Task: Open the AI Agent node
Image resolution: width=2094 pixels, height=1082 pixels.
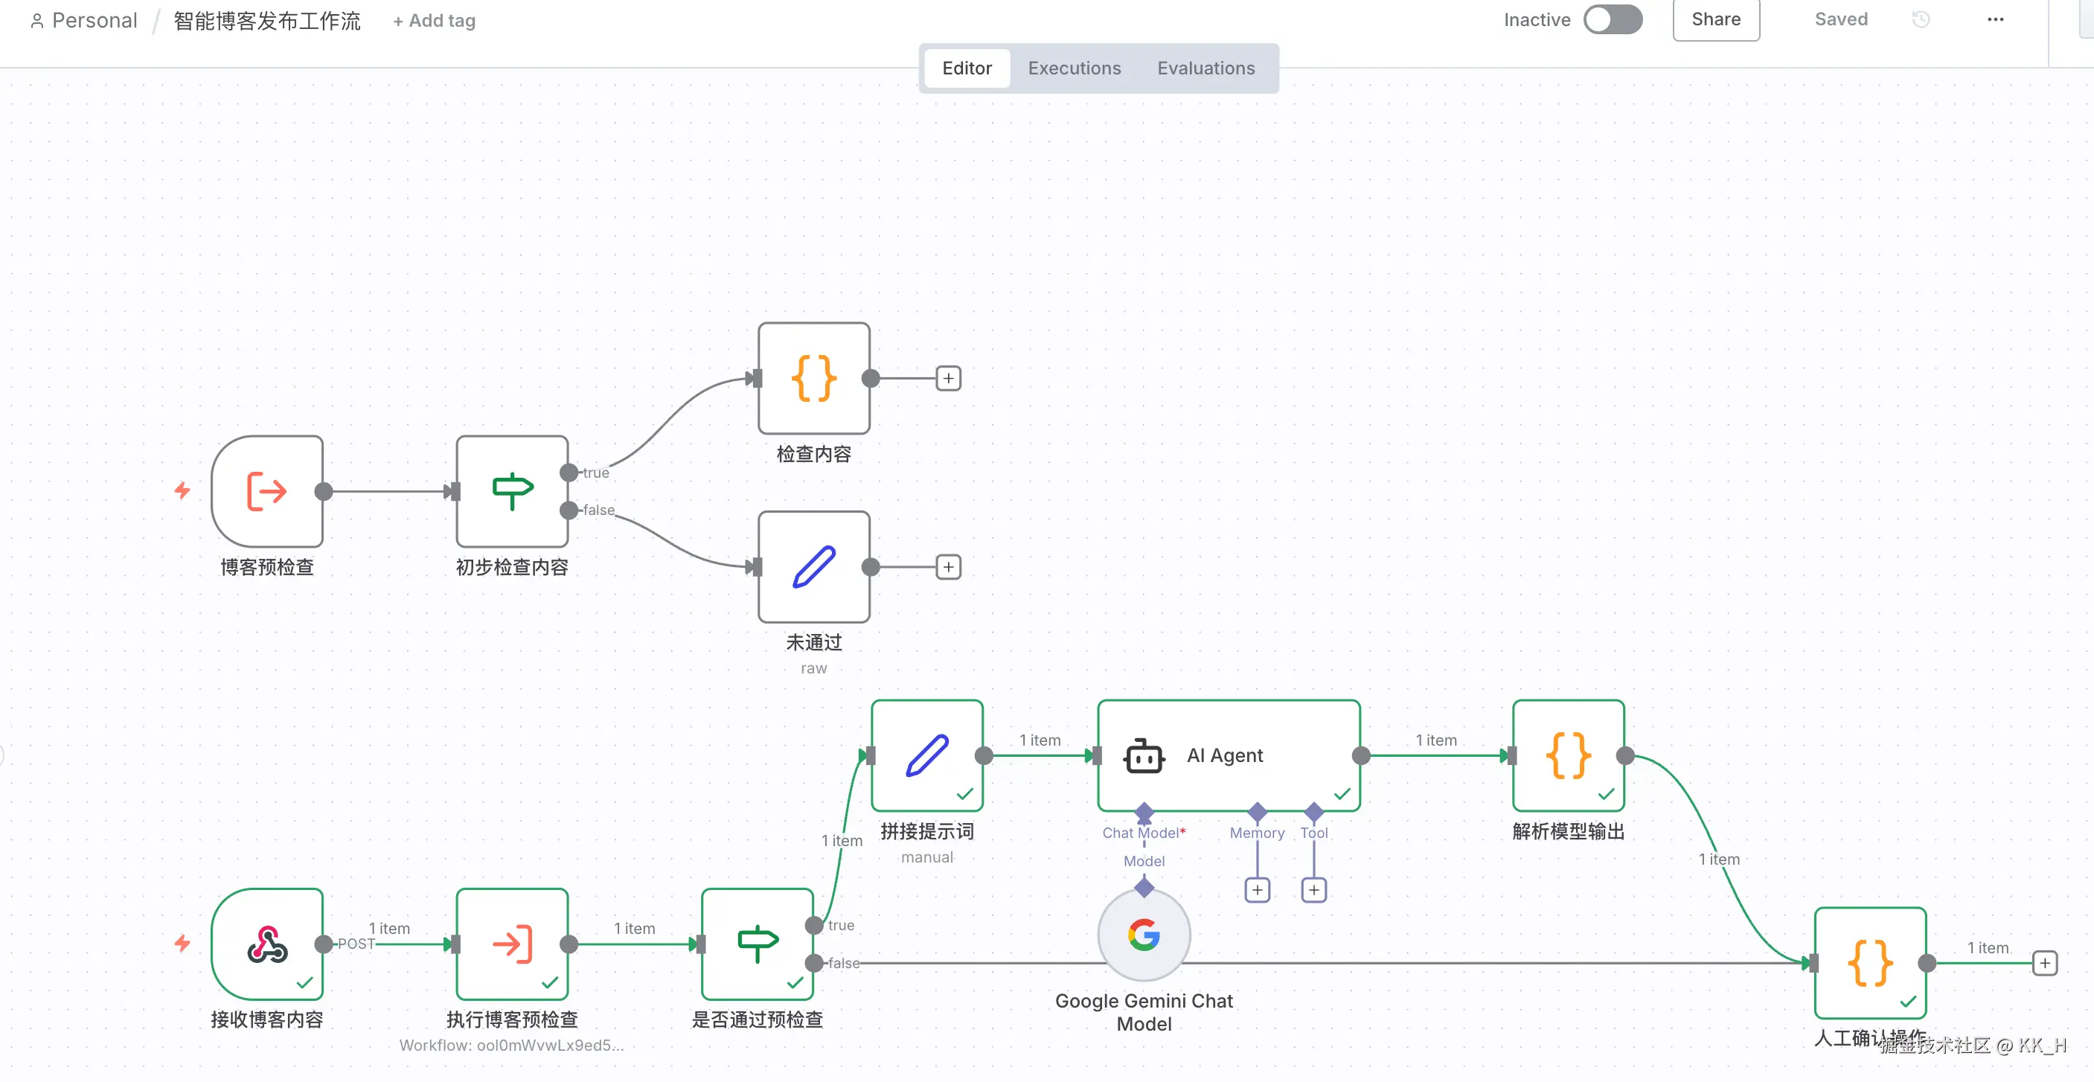Action: (1228, 755)
